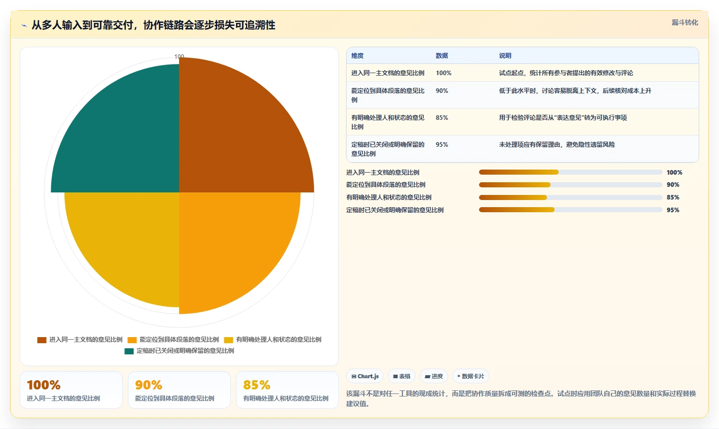Click the 85% table cell
Screen dimensions: 719x429
tap(441, 118)
